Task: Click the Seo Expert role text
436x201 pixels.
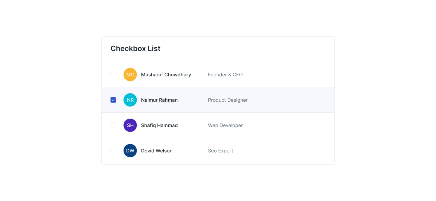Action: [x=220, y=151]
